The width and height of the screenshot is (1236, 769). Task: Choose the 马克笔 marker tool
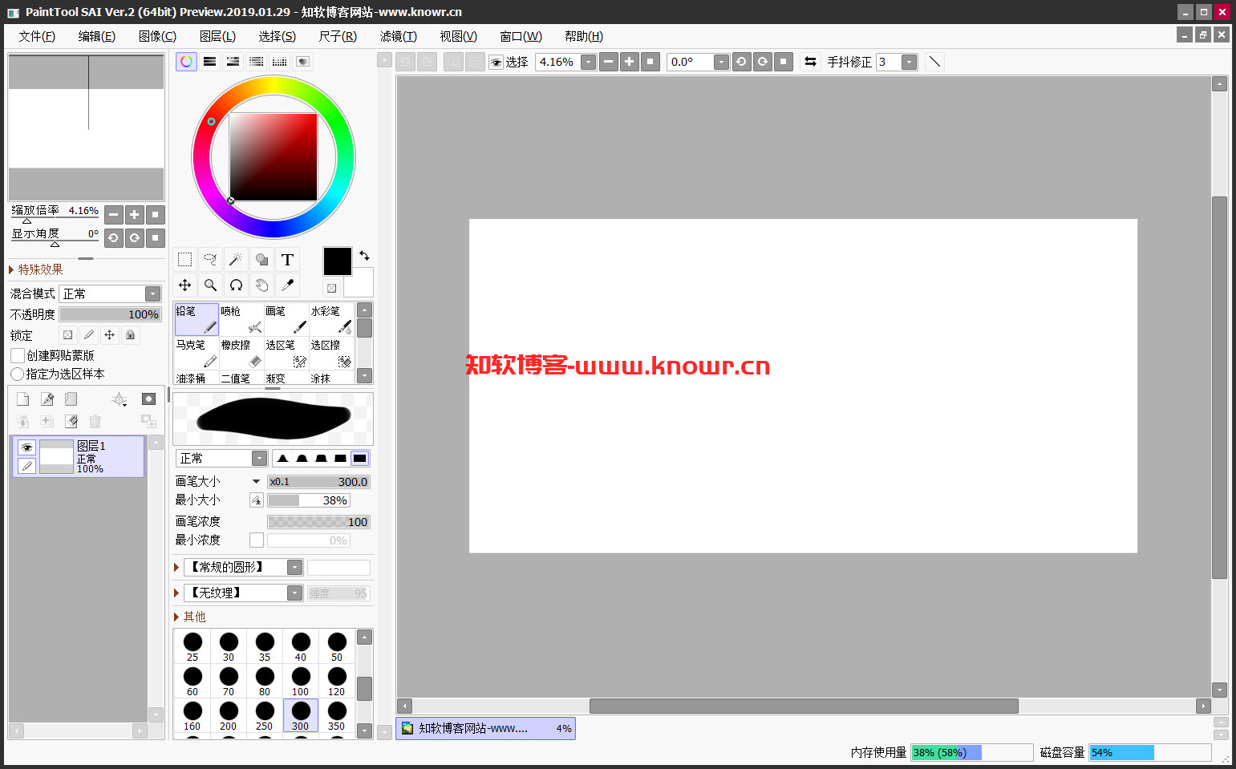(197, 353)
